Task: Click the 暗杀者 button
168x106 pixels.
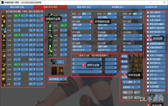Action: pos(124,61)
